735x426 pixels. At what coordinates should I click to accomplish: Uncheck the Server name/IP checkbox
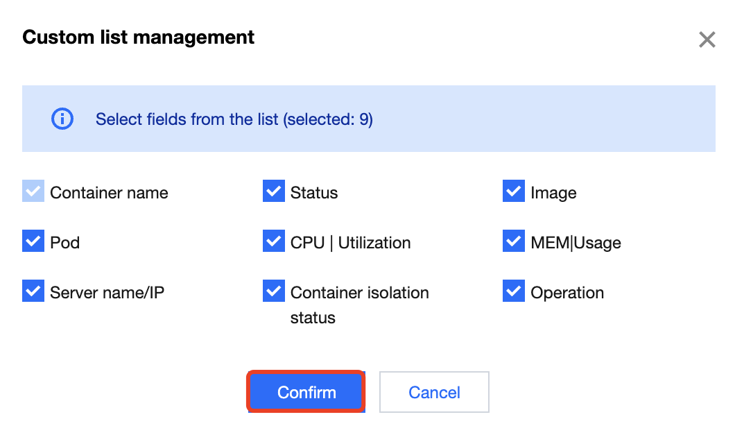pos(33,291)
